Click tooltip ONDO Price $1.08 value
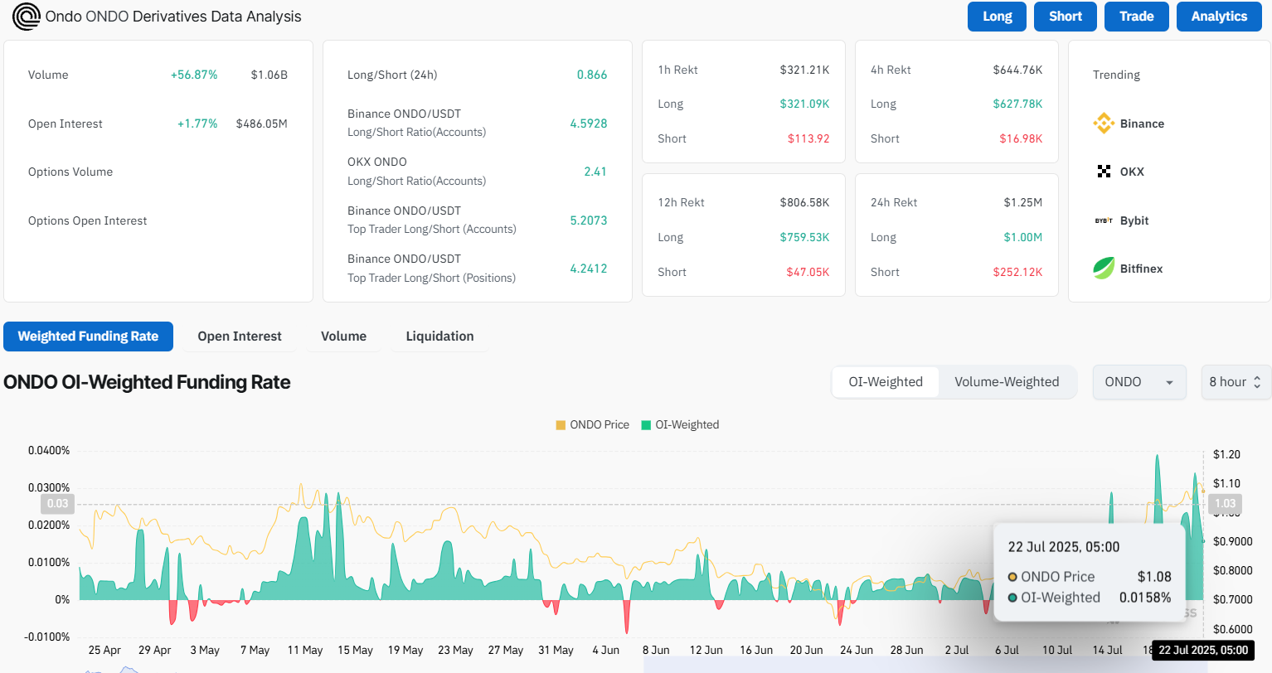 coord(1154,577)
